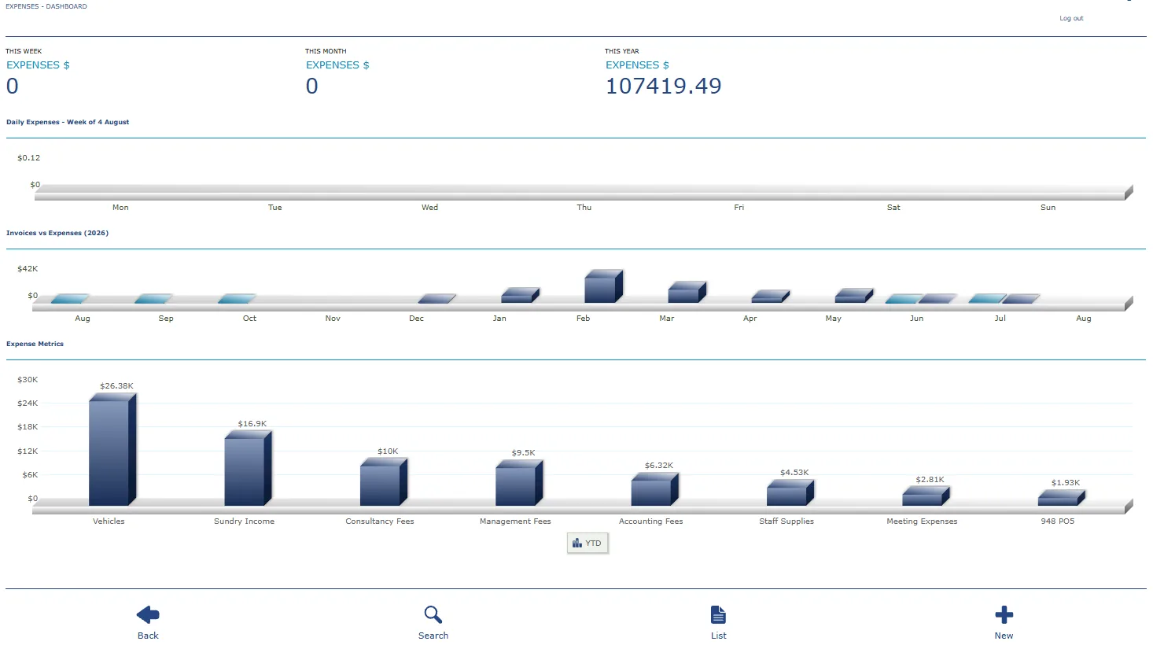
Task: Click the THIS MONTH heading
Action: coord(326,51)
